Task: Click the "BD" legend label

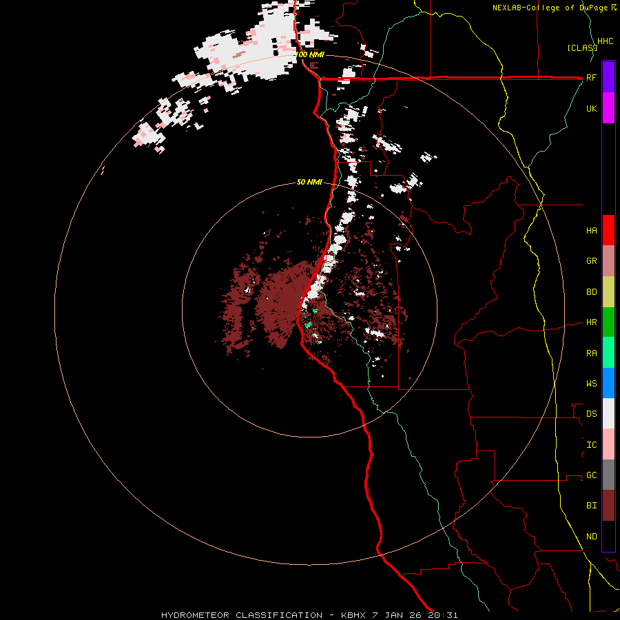Action: [x=591, y=292]
